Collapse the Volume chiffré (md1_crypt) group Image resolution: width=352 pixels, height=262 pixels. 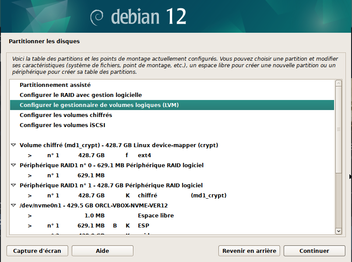14,145
